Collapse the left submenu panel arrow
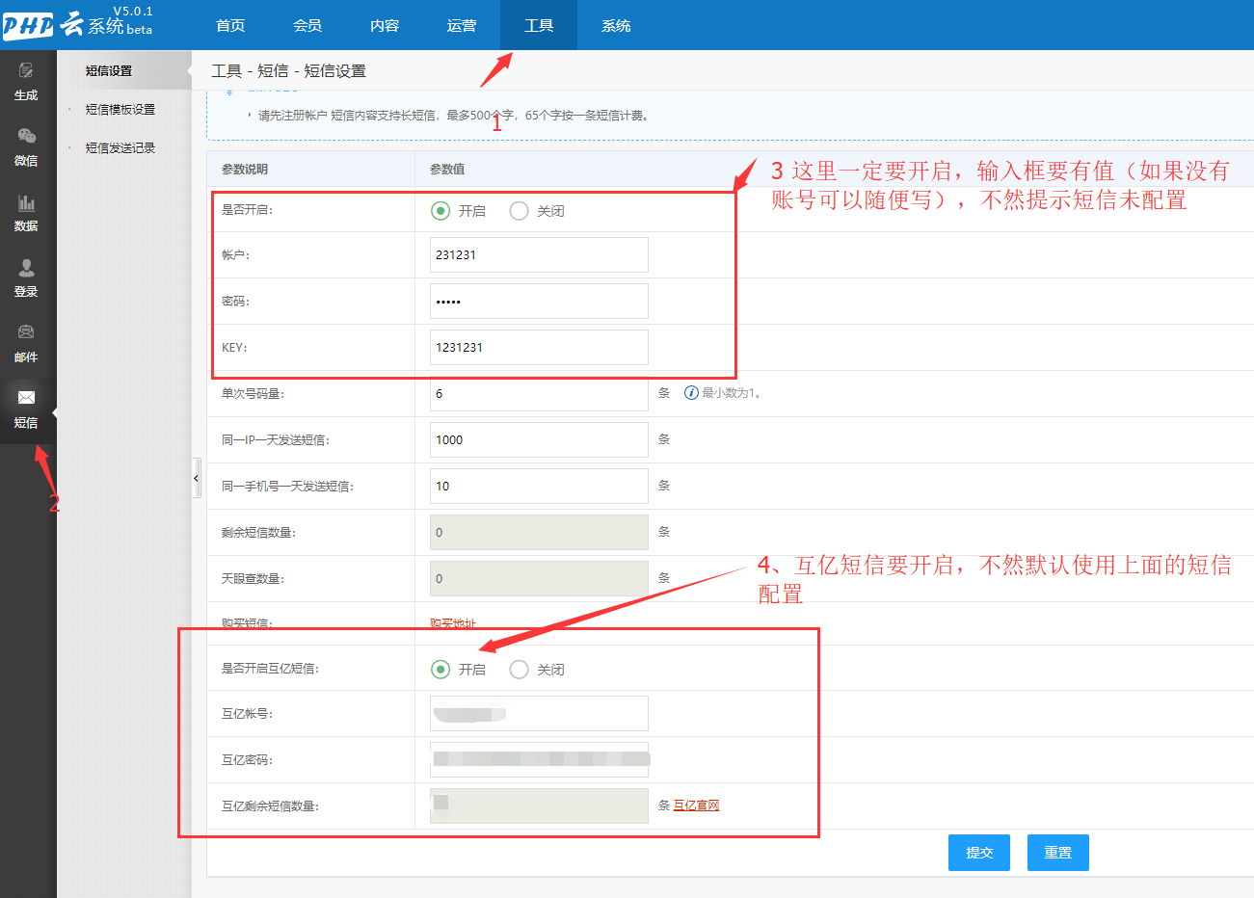Viewport: 1254px width, 898px height. click(x=197, y=478)
